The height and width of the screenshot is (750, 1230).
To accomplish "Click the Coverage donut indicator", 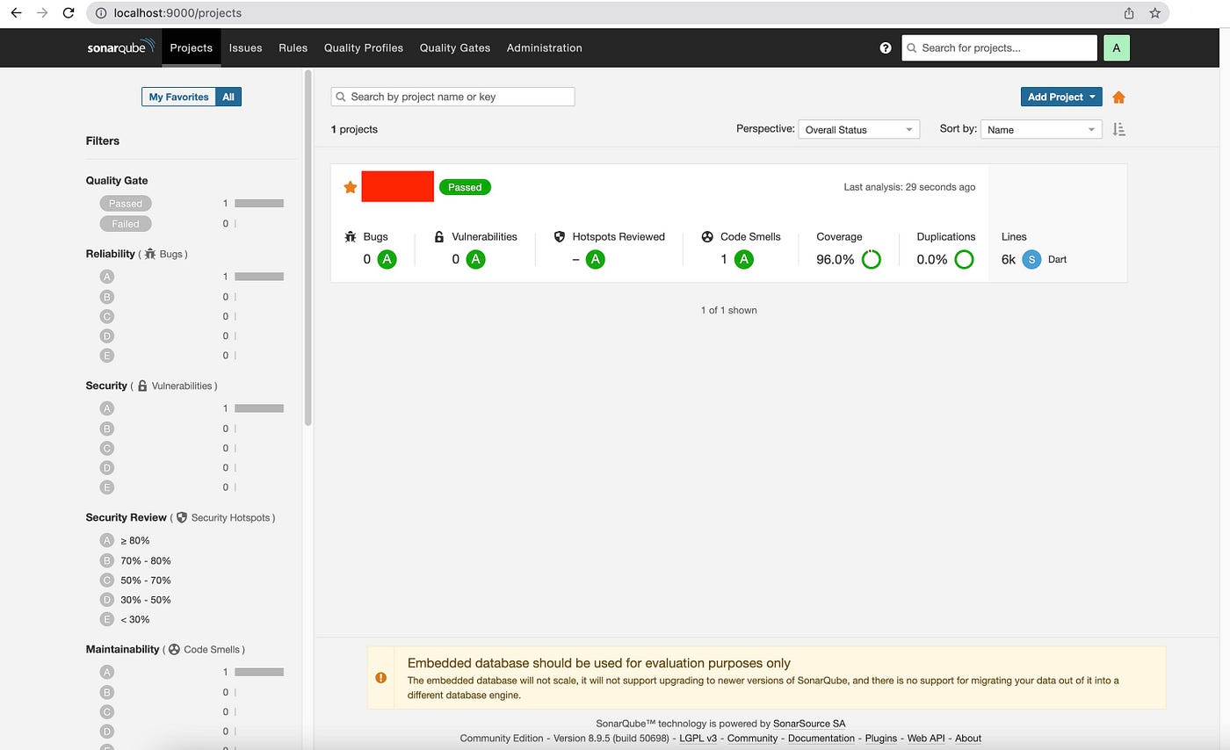I will [x=871, y=259].
